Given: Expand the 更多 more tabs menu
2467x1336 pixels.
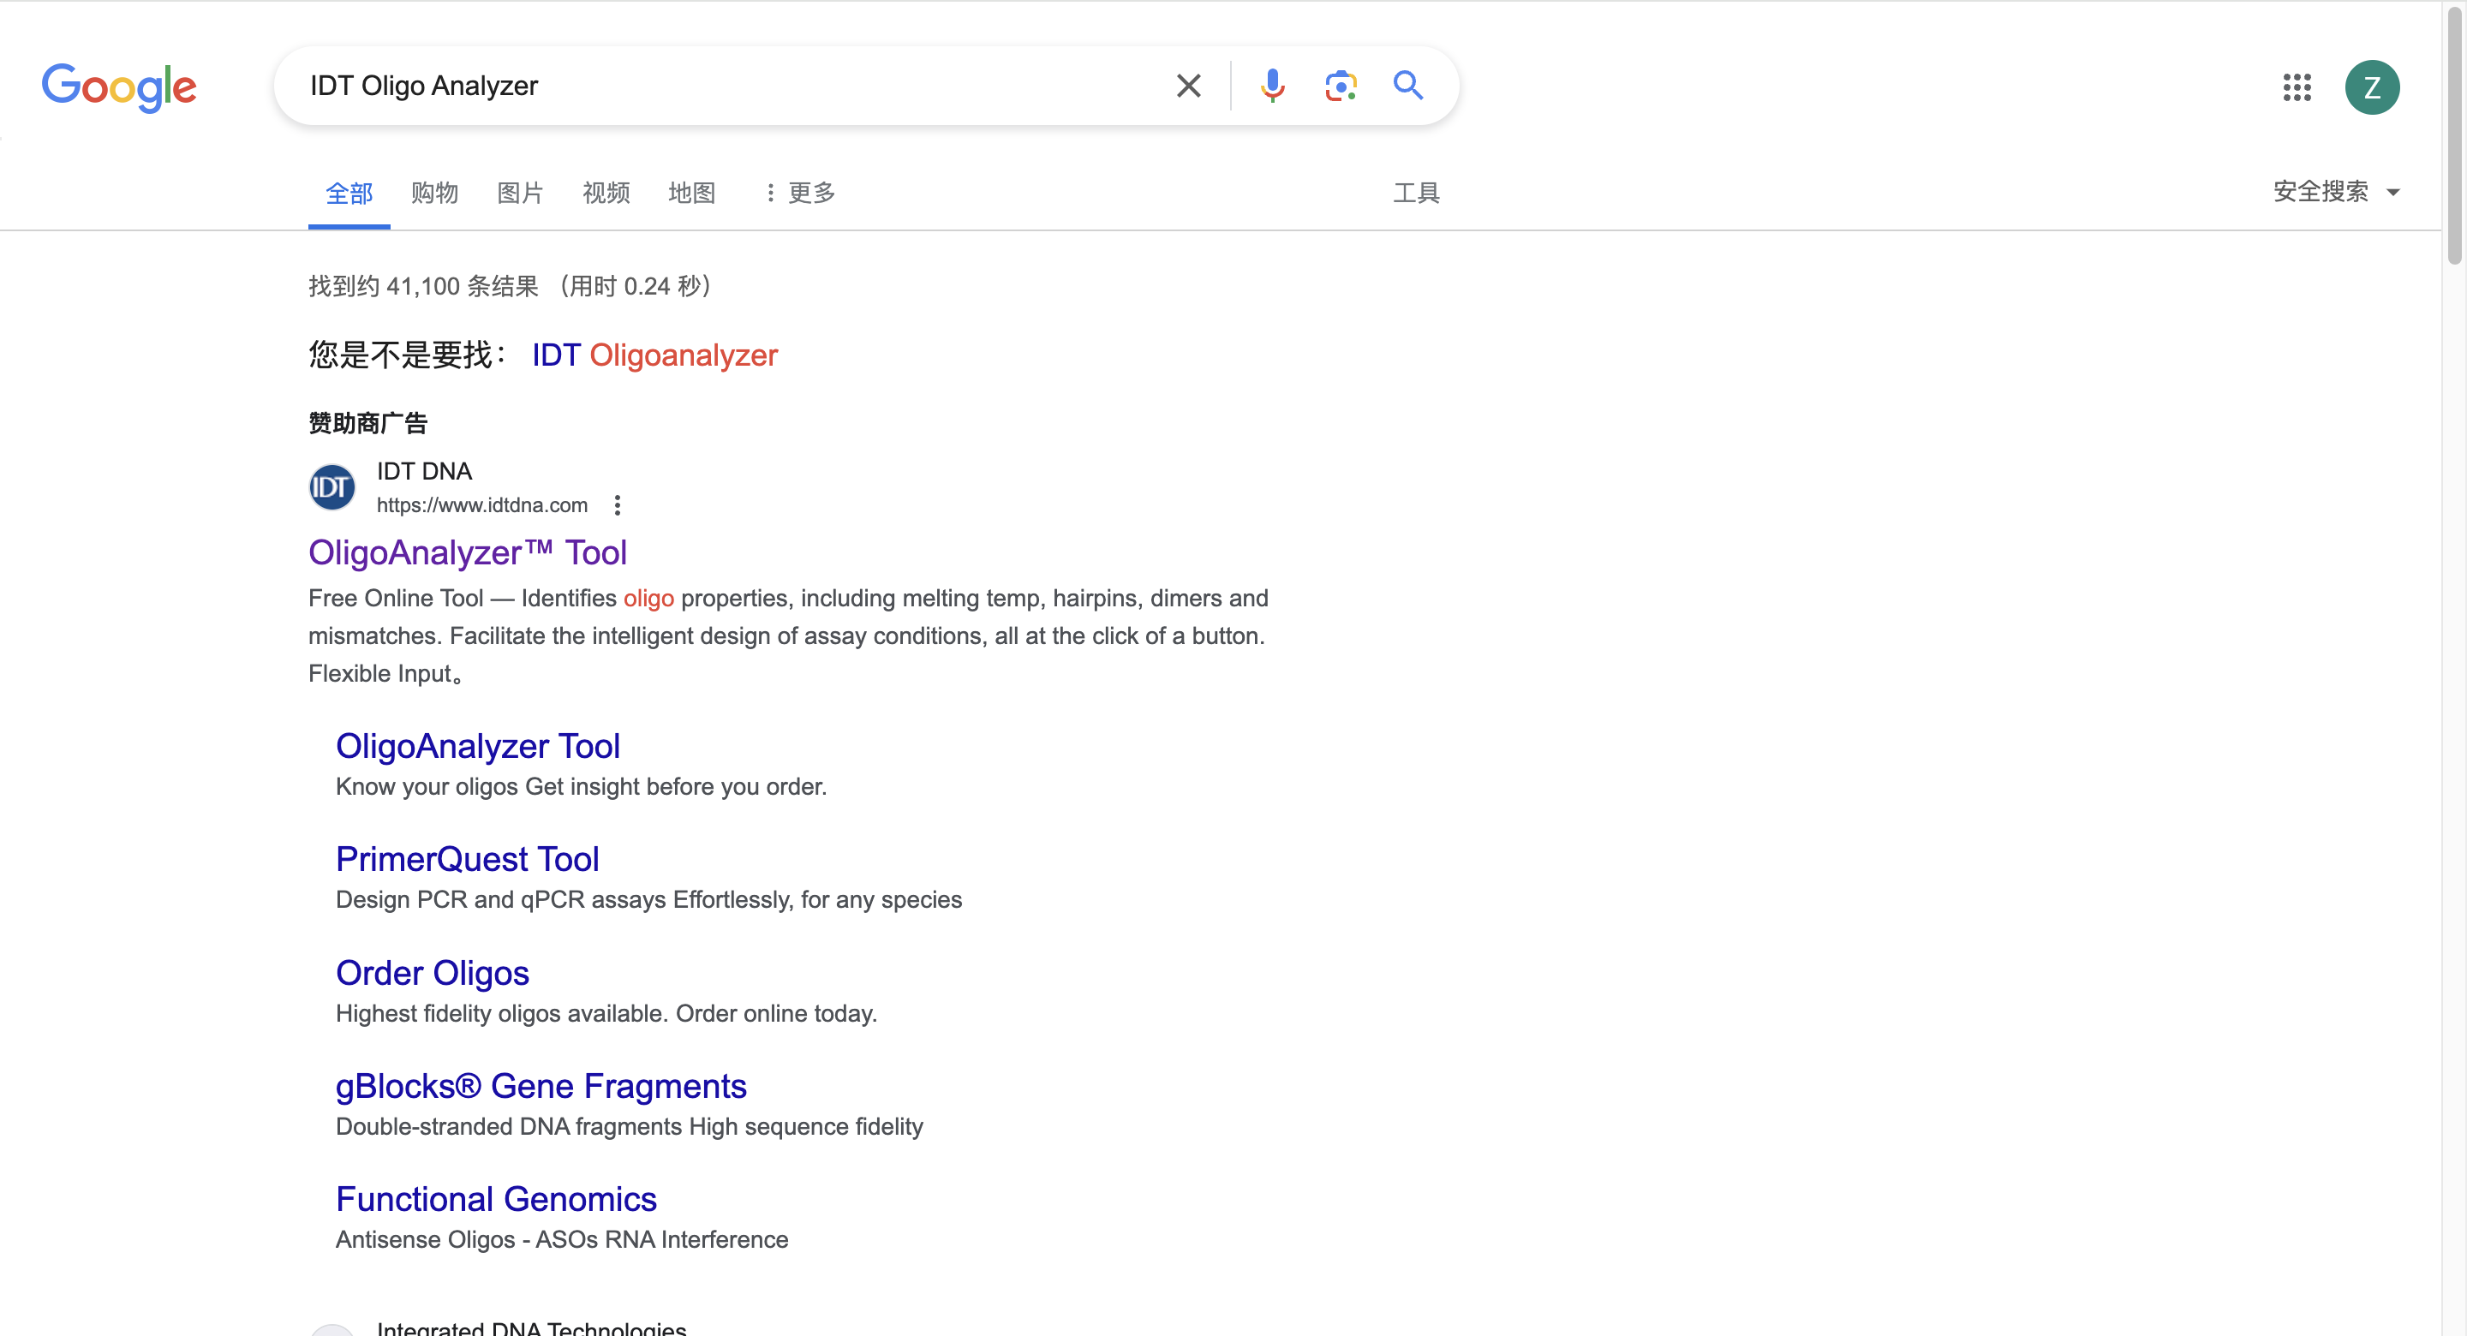Looking at the screenshot, I should (x=800, y=193).
